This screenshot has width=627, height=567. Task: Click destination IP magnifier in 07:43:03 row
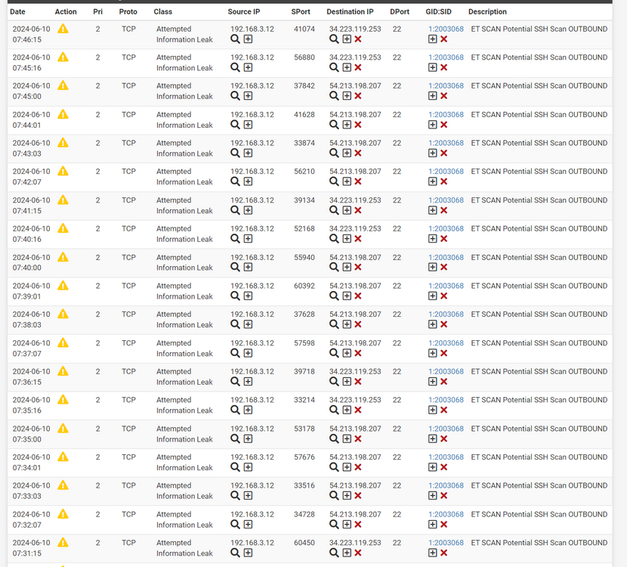tap(334, 153)
